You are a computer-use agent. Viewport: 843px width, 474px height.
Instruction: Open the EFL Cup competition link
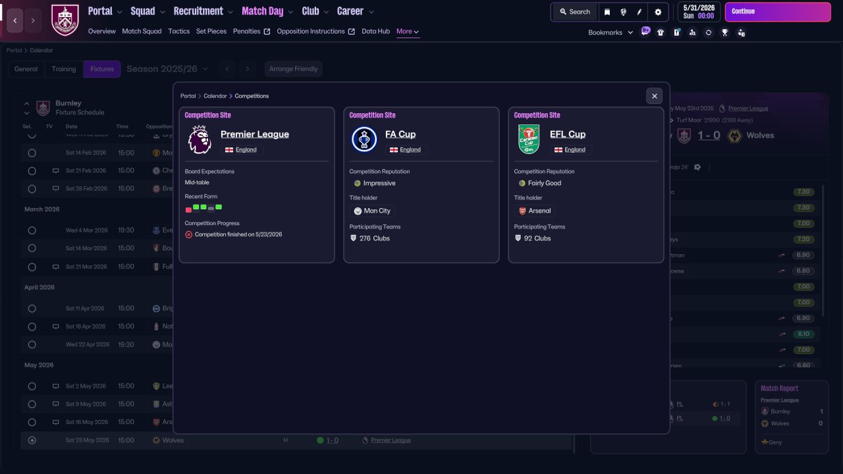[x=568, y=134]
